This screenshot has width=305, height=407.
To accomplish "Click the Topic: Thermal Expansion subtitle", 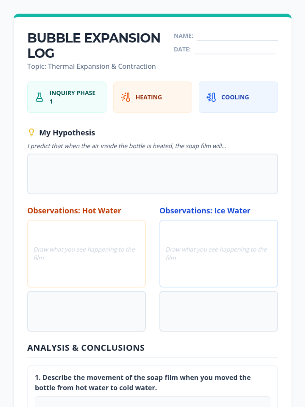I will coord(91,66).
